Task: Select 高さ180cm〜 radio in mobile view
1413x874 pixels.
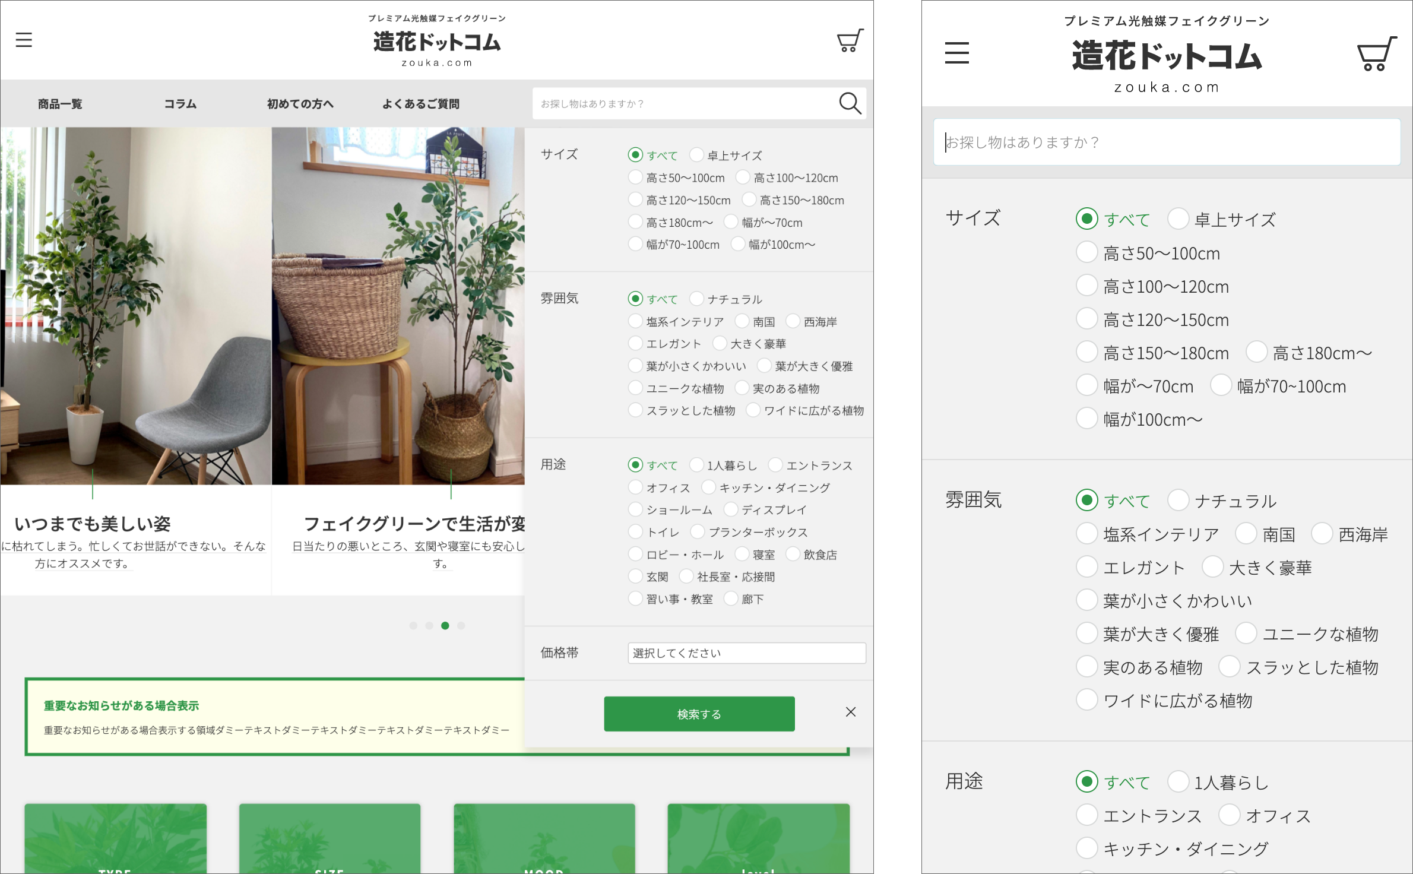Action: coord(1256,352)
